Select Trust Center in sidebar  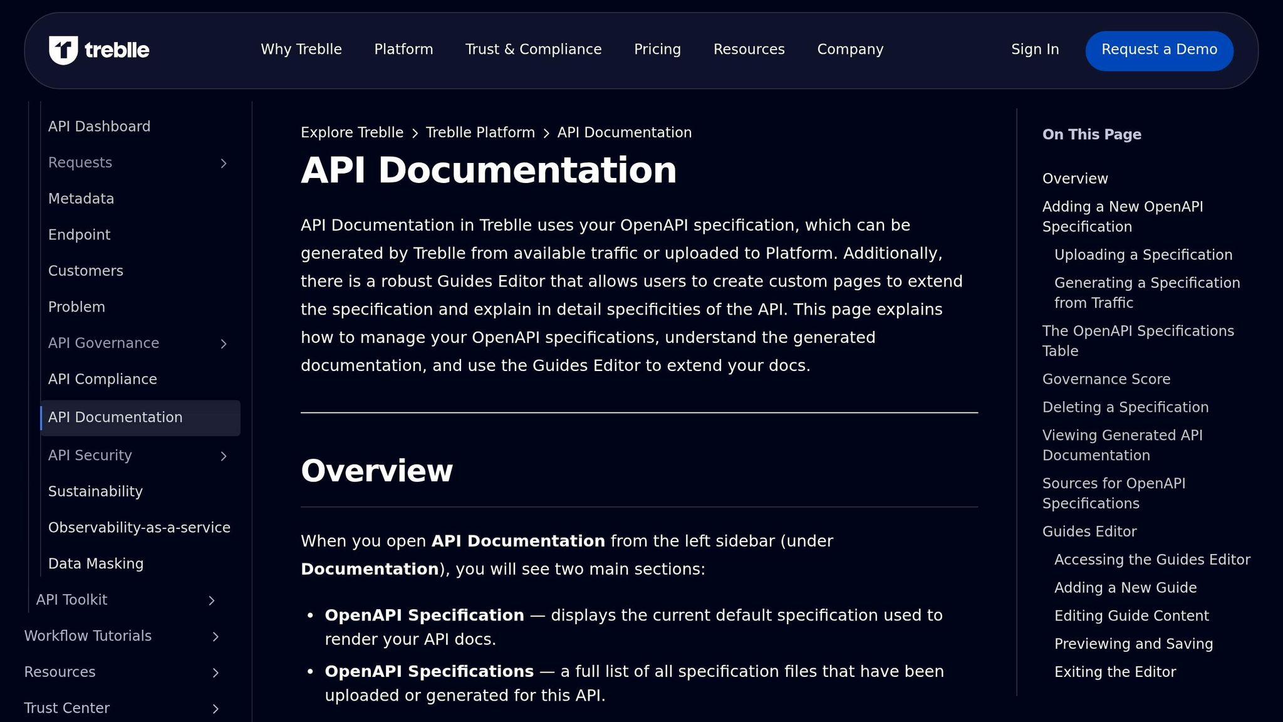(x=66, y=708)
